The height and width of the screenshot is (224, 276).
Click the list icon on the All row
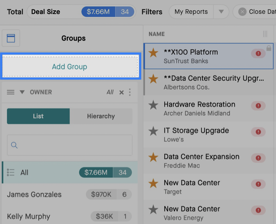click(x=11, y=173)
